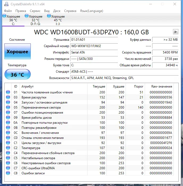Image resolution: width=183 pixels, height=186 pixels.
Task: Select disk C: tab at 36 °C
Action: 13,20
